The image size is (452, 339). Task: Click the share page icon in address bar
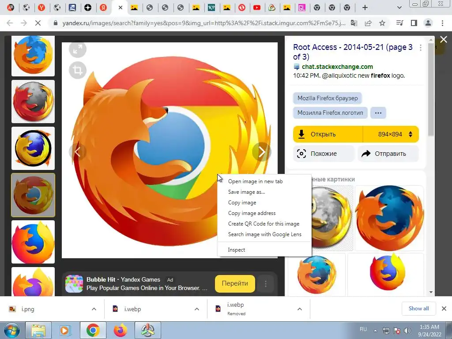(x=368, y=23)
